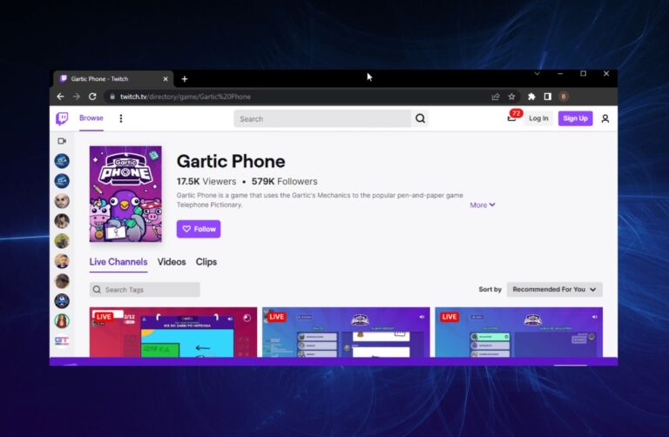The height and width of the screenshot is (437, 669).
Task: Follow the Gartic Phone category
Action: (x=199, y=229)
